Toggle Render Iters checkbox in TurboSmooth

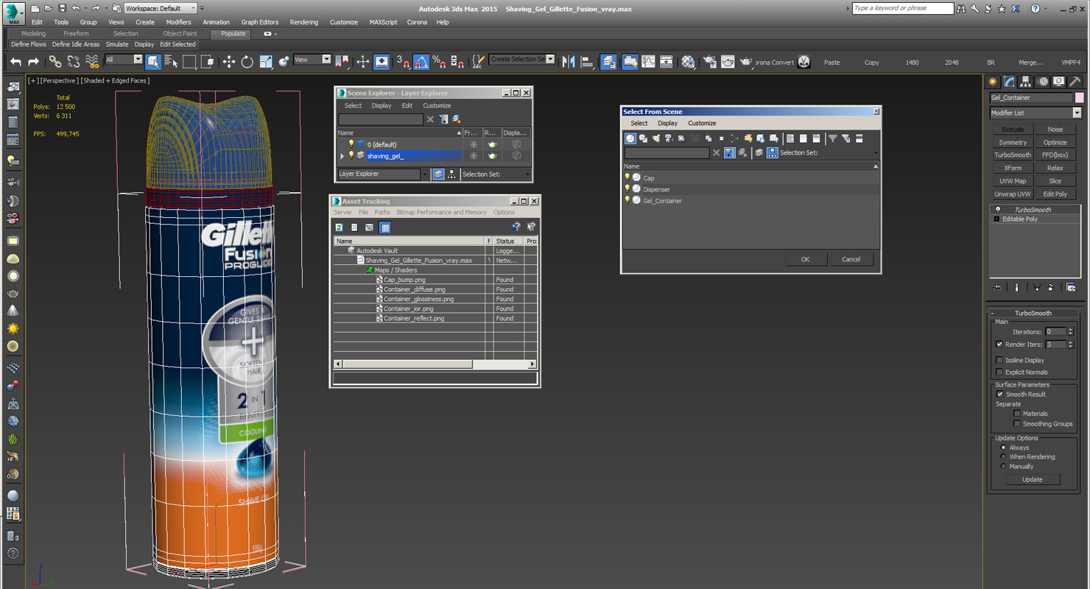pos(999,344)
